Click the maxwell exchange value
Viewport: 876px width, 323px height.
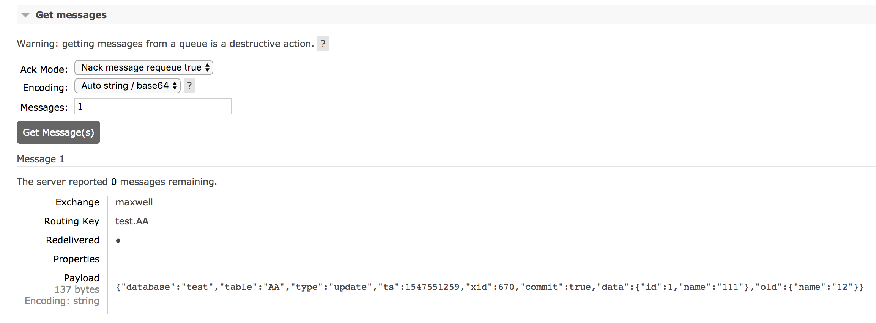coord(134,202)
